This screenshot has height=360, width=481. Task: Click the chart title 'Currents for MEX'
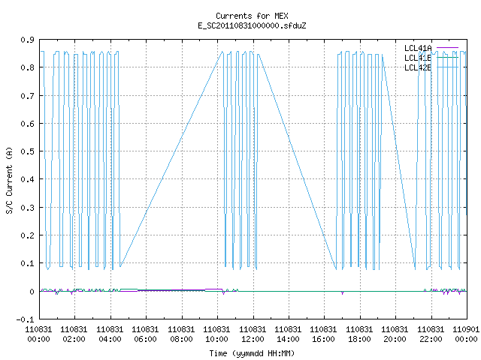tap(252, 16)
